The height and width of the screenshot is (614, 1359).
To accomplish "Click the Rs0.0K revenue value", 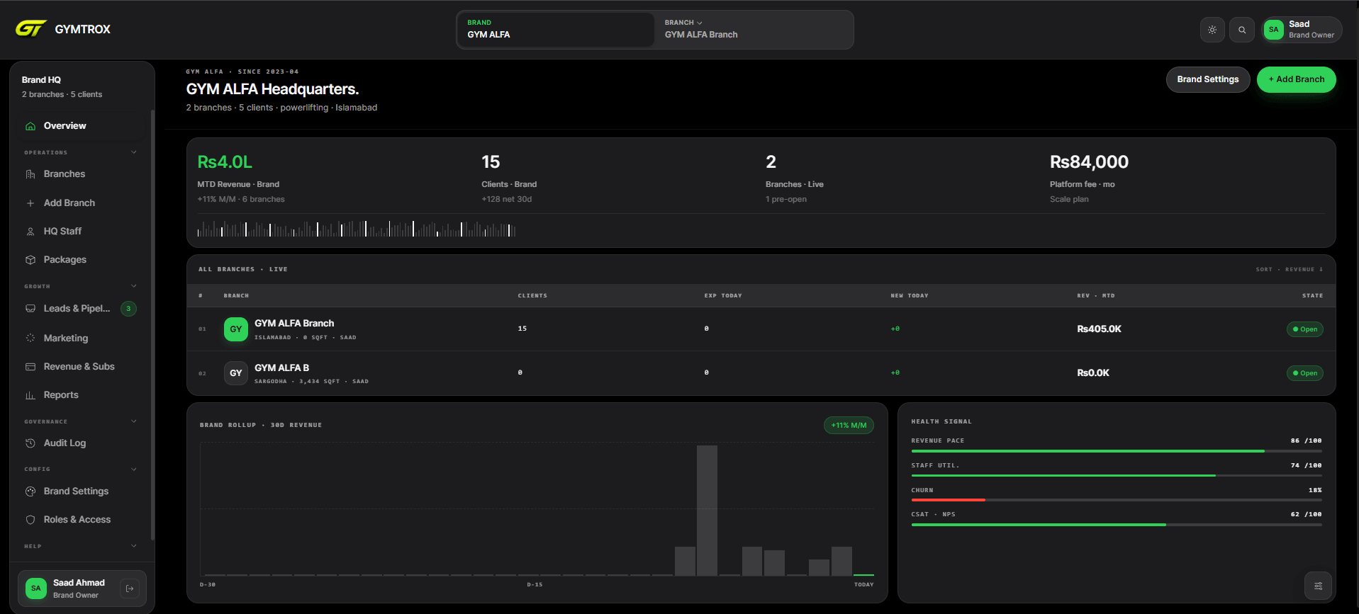I will 1093,373.
